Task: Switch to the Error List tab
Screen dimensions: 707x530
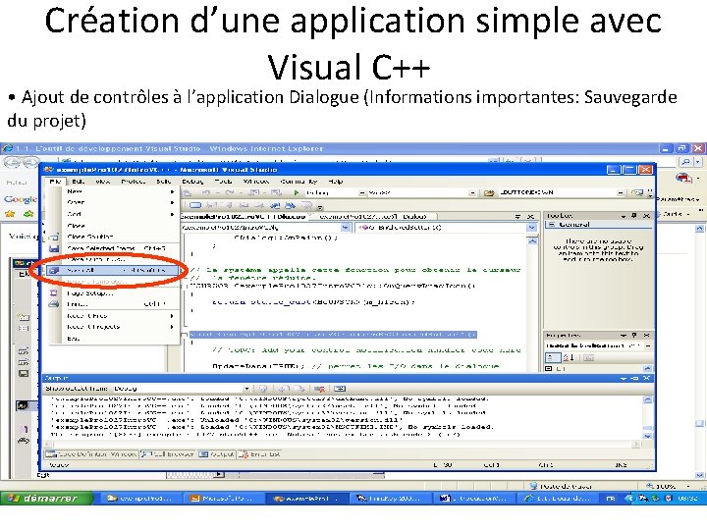Action: pyautogui.click(x=259, y=454)
